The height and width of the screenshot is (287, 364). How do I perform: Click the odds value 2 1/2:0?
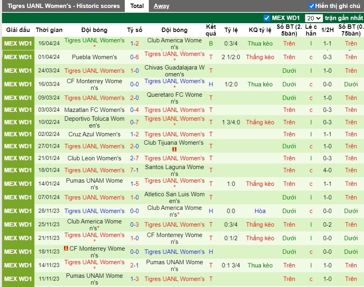pyautogui.click(x=231, y=57)
